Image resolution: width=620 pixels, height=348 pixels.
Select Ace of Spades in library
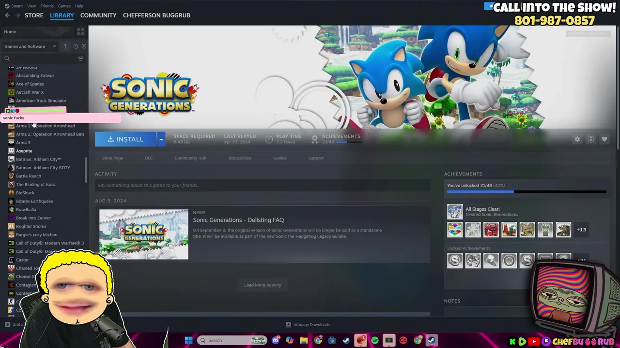30,84
